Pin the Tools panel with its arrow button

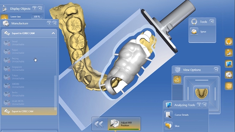tap(212, 21)
